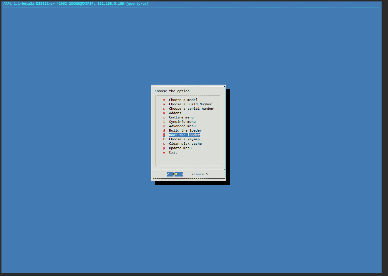The image size is (388, 276).
Task: Open the Addons menu entry
Action: [175, 113]
